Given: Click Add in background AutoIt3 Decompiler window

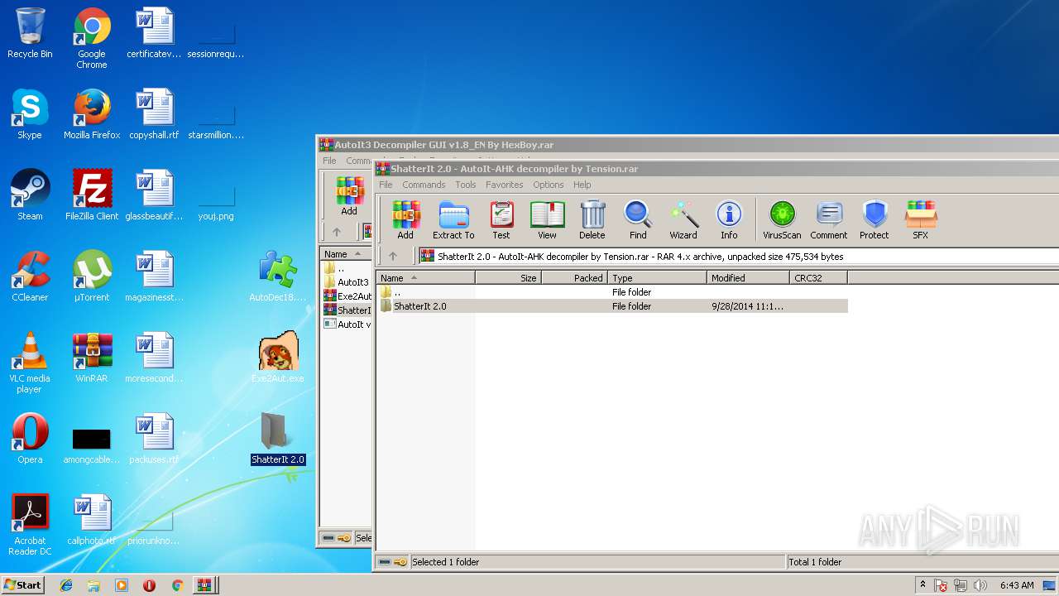Looking at the screenshot, I should tap(349, 196).
